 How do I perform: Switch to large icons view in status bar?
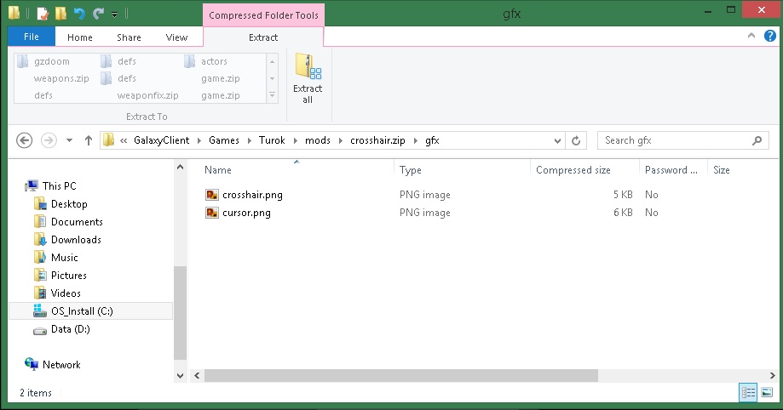pyautogui.click(x=767, y=392)
